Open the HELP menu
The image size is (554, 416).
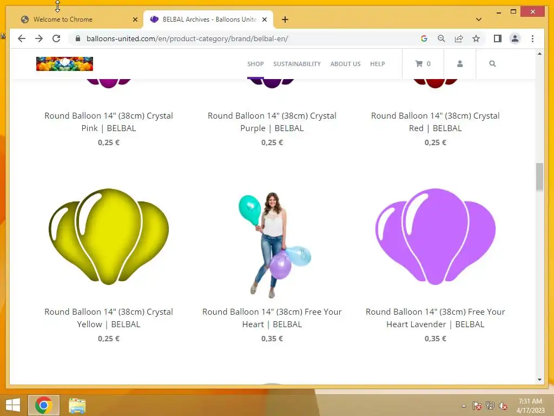tap(377, 64)
